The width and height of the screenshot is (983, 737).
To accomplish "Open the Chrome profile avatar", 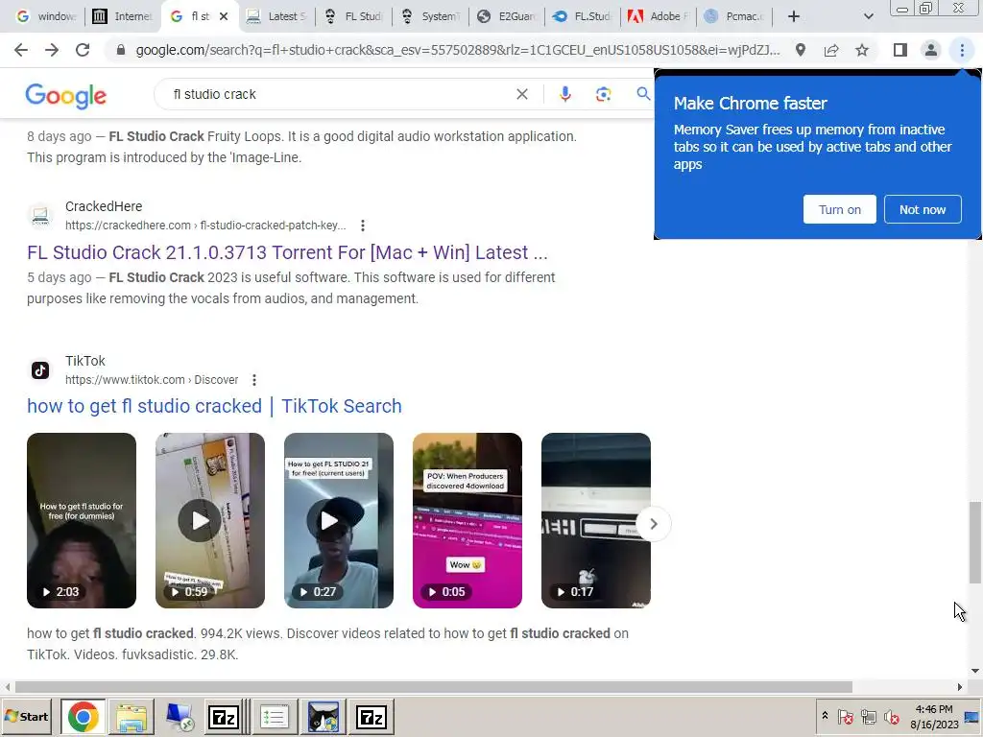I will [931, 50].
